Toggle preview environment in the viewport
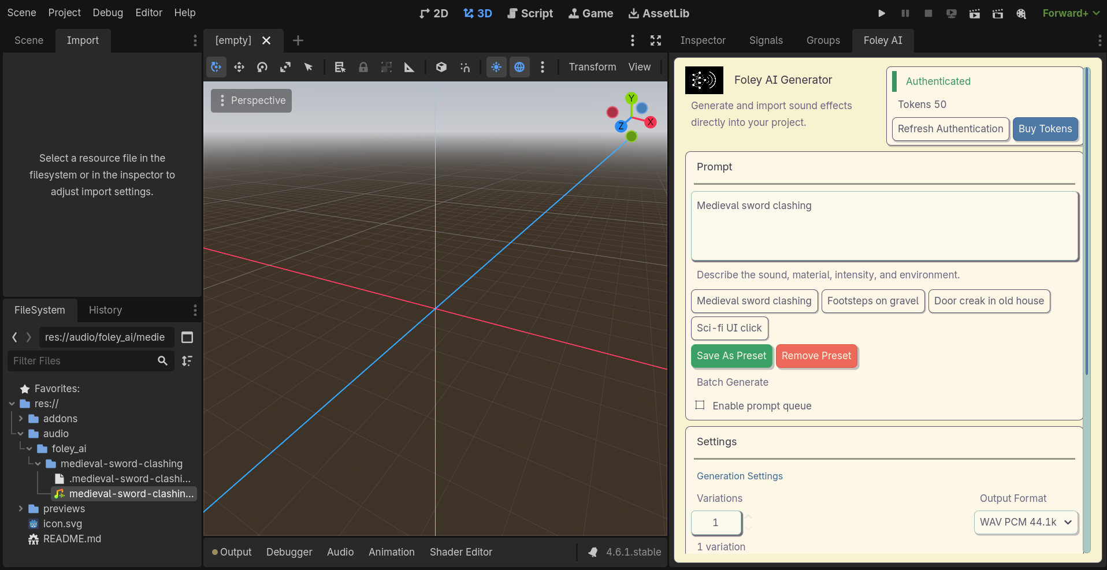The width and height of the screenshot is (1107, 570). tap(519, 67)
